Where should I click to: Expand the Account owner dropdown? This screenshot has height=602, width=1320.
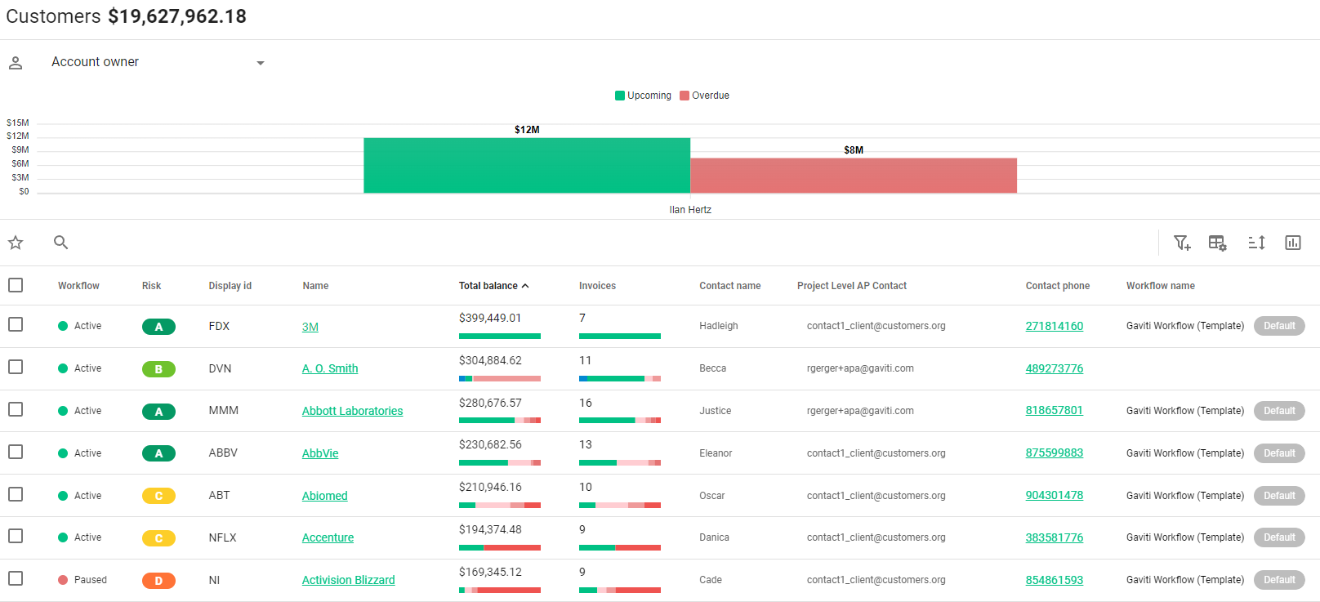click(261, 63)
